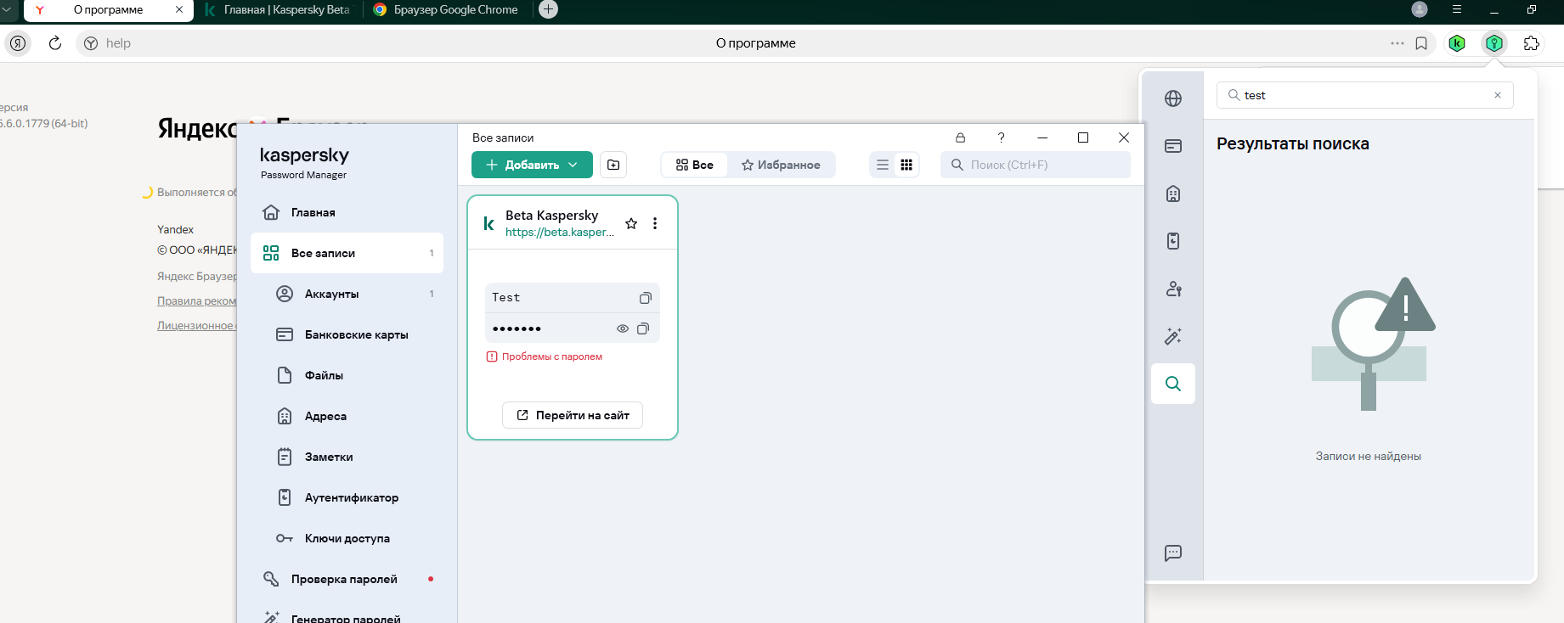Show the Все filter tab
This screenshot has height=623, width=1564.
coord(694,165)
